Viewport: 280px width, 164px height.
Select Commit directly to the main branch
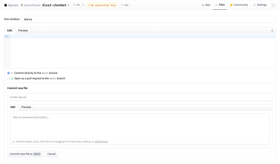coord(8,73)
